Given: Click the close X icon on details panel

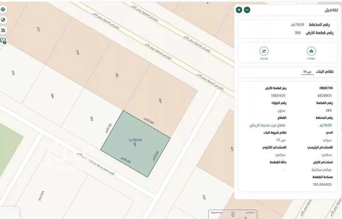Looking at the screenshot, I should [x=239, y=10].
